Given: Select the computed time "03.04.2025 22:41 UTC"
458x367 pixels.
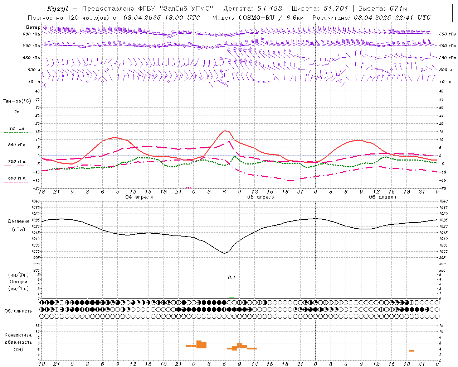Looking at the screenshot, I should (392, 18).
